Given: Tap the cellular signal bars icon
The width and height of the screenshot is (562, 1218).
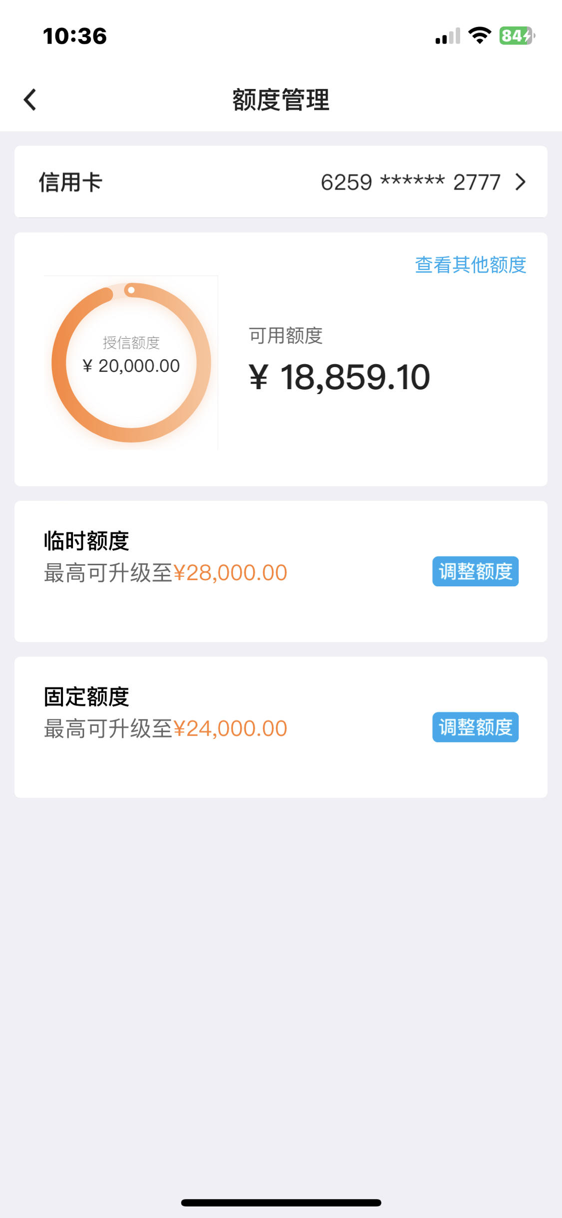Looking at the screenshot, I should [448, 36].
